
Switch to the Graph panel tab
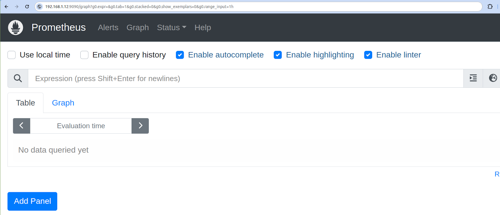tap(63, 103)
